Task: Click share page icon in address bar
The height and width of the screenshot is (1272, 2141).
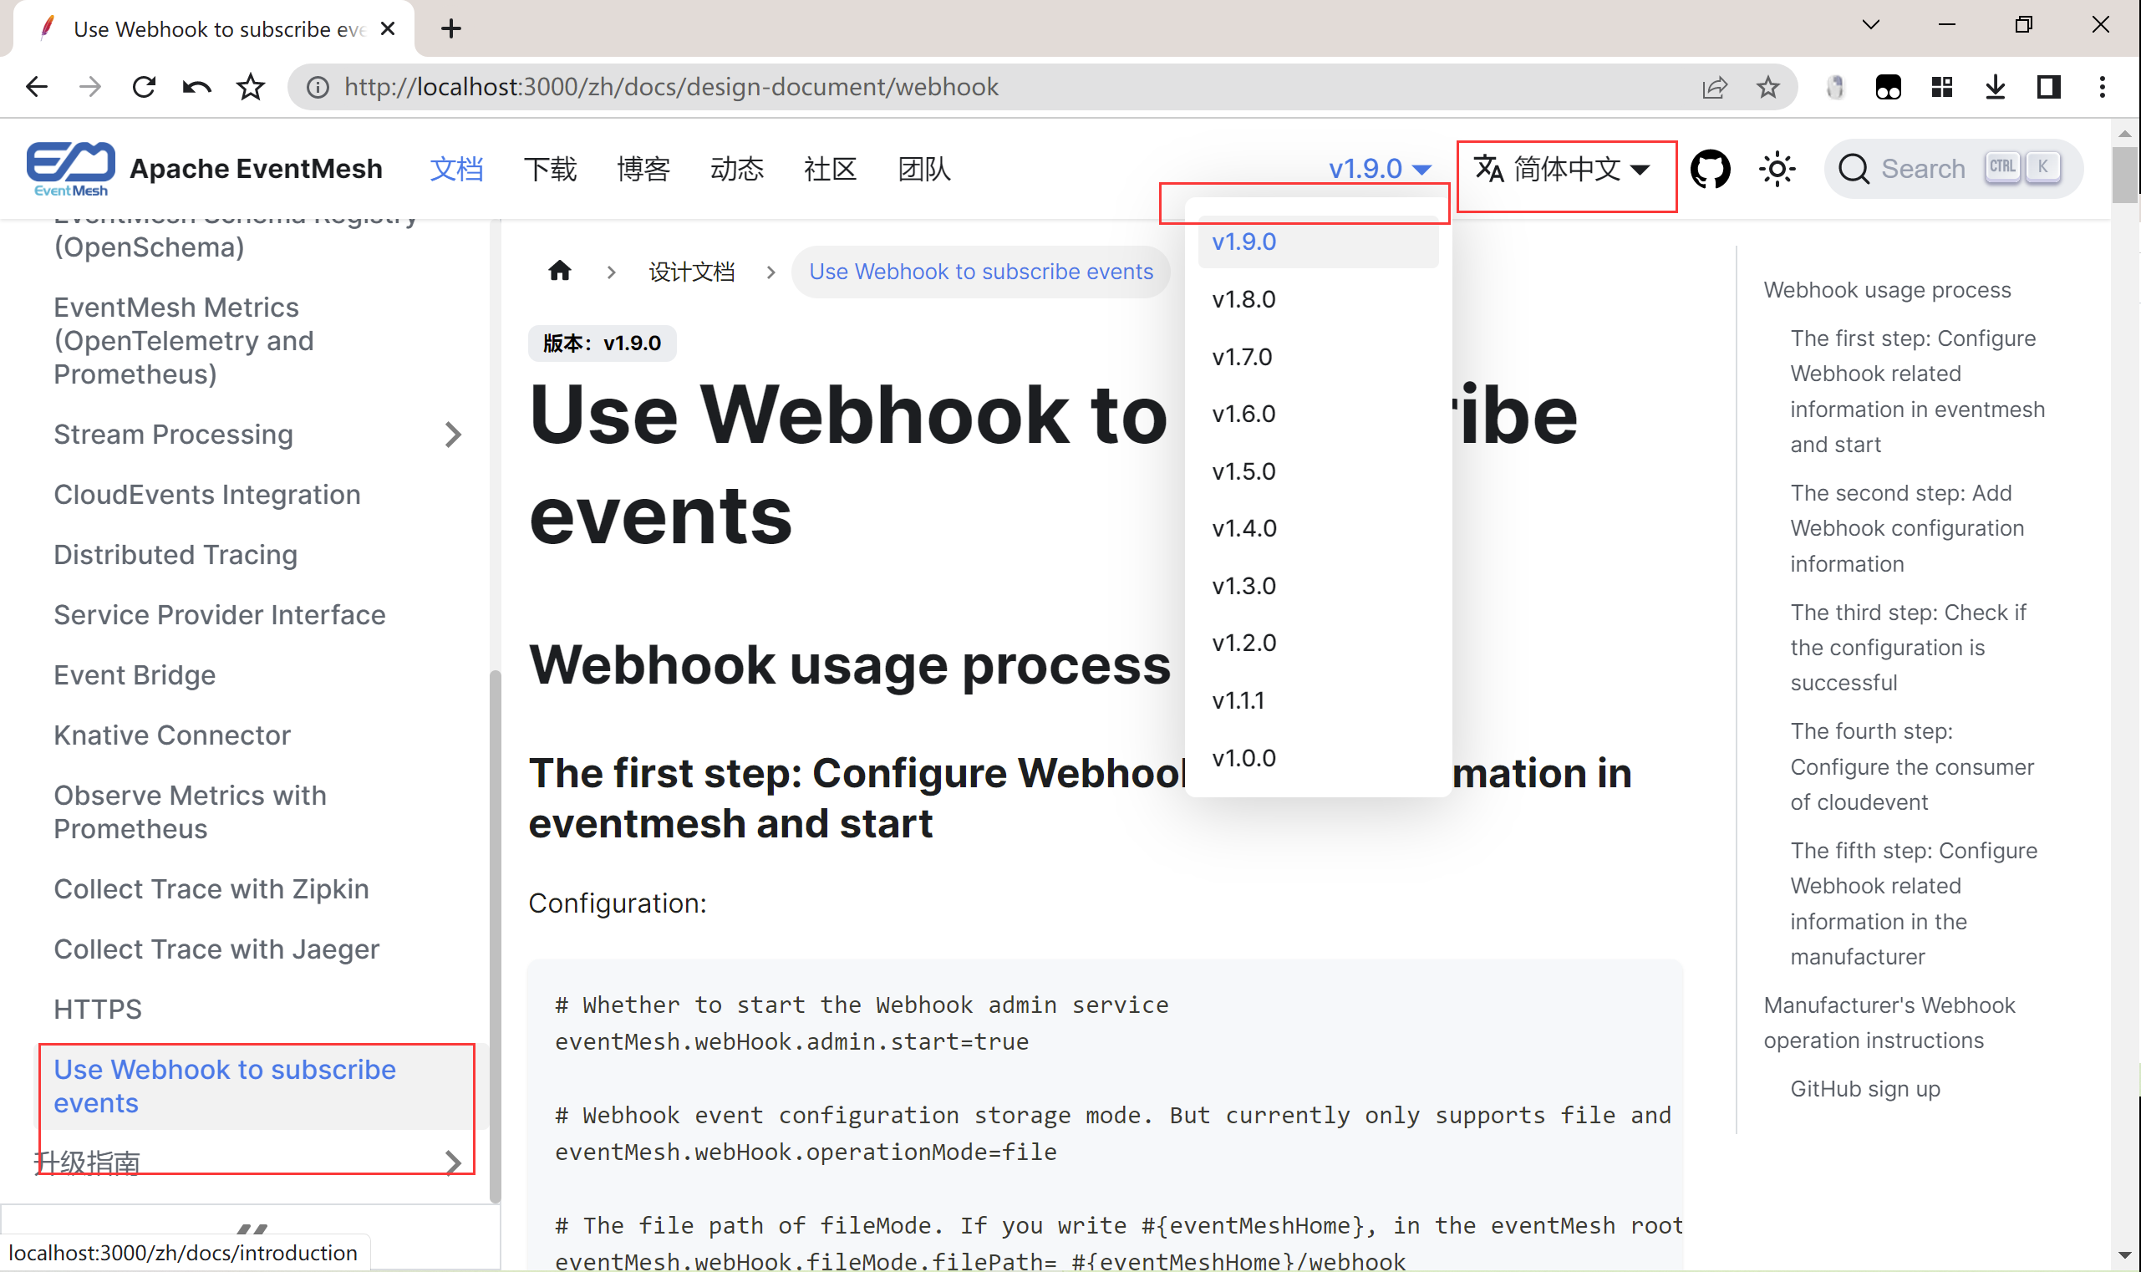Action: [1714, 87]
